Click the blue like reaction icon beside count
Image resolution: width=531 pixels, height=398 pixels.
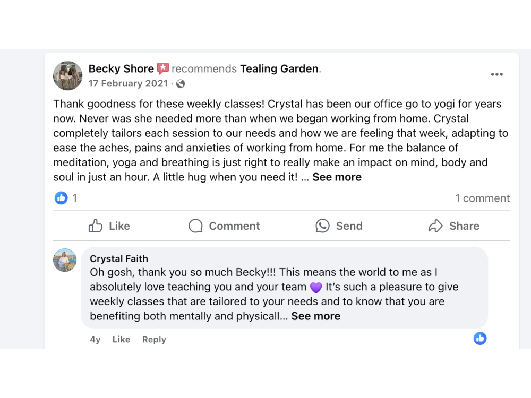(x=62, y=198)
